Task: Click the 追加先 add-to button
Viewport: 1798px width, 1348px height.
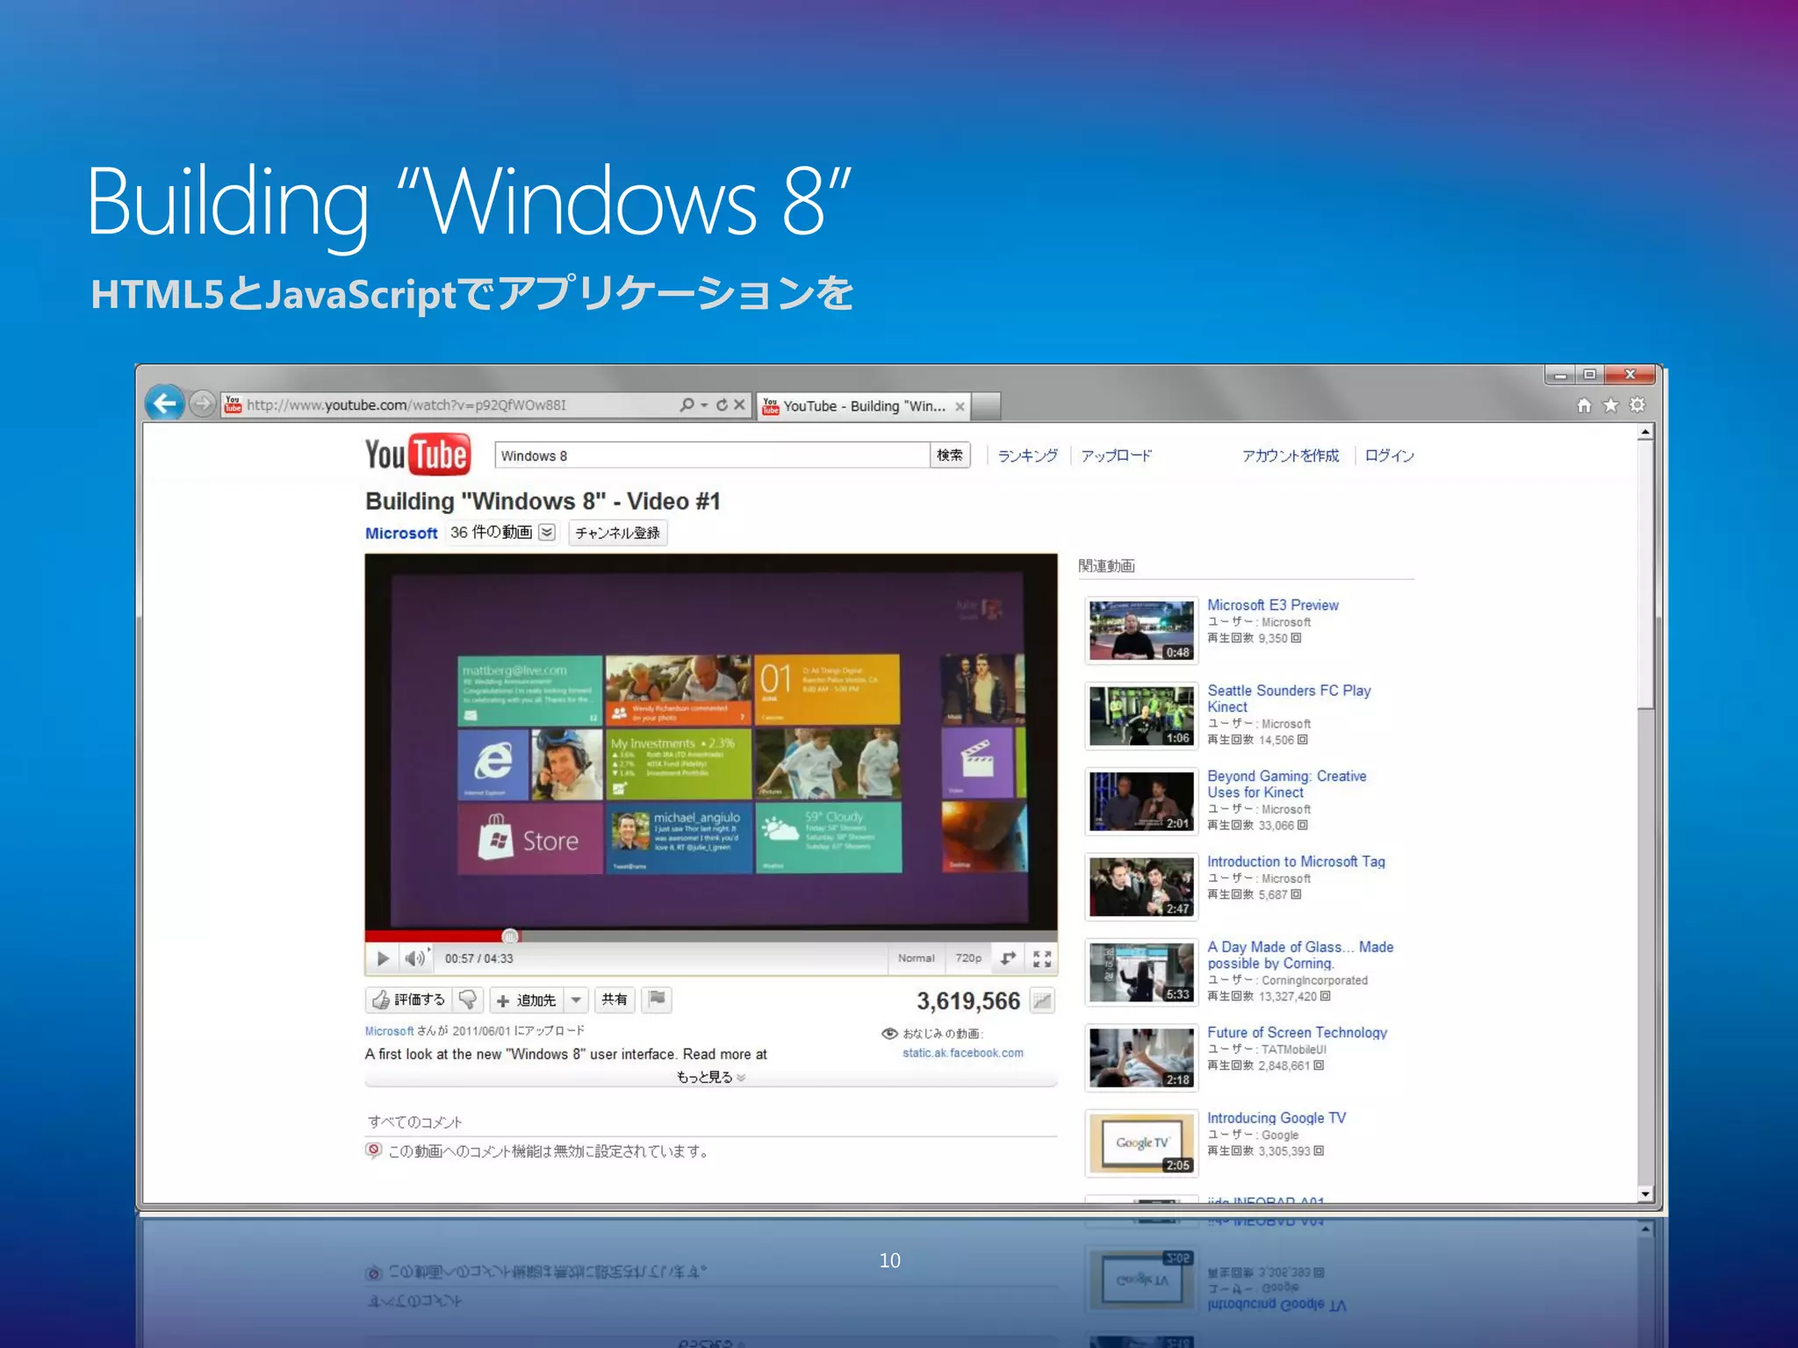Action: click(x=526, y=1000)
